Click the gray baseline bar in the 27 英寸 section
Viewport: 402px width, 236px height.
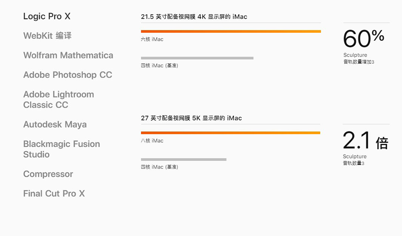click(184, 159)
